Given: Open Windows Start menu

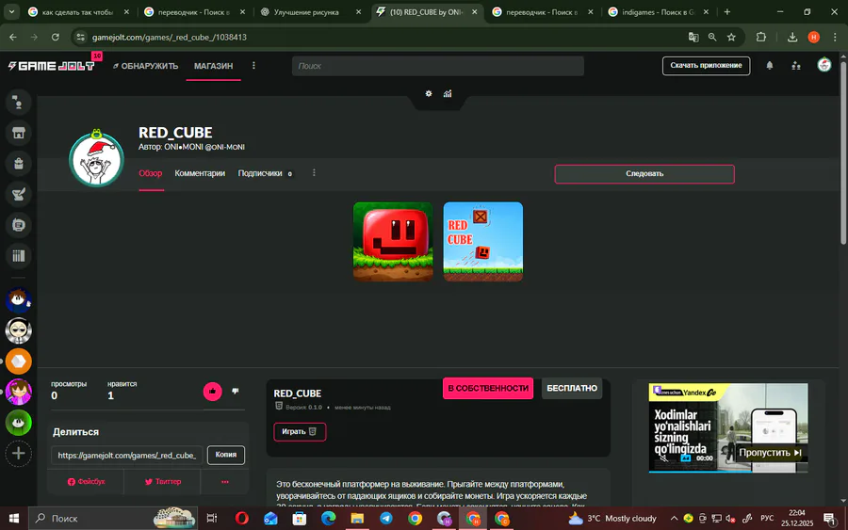Looking at the screenshot, I should pyautogui.click(x=14, y=519).
